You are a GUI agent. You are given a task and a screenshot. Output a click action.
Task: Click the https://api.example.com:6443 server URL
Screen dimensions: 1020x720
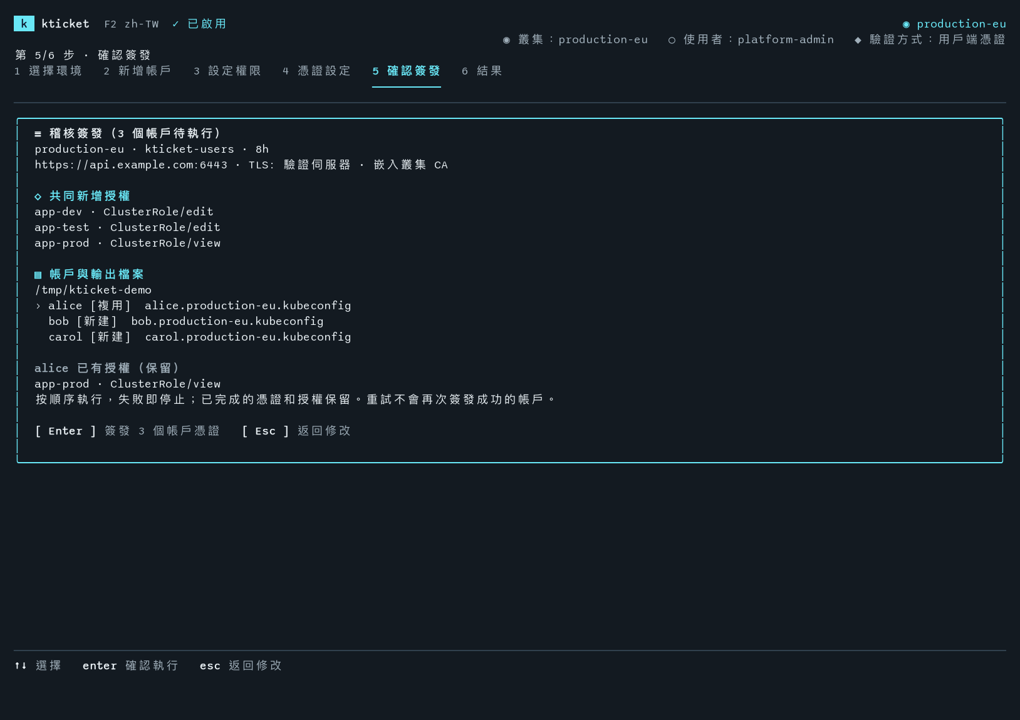[x=131, y=165]
